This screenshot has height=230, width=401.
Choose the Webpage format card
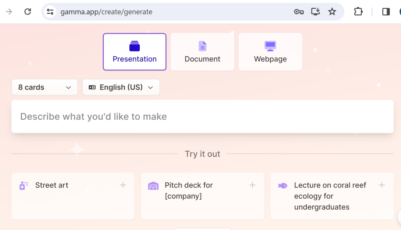[270, 52]
